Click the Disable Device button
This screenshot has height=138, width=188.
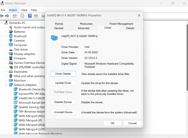coord(63,102)
